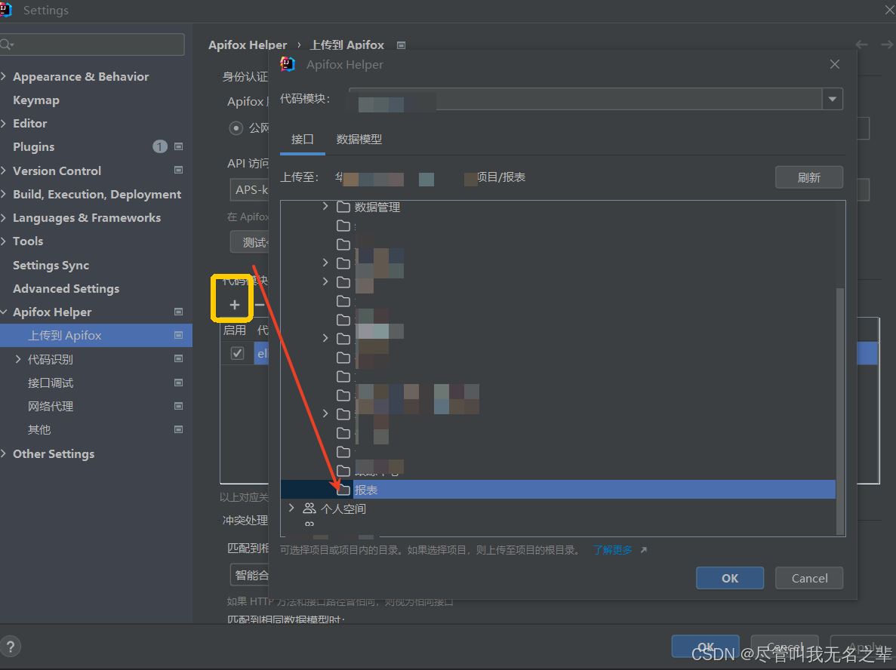896x670 pixels.
Task: Select 上传到 Apifox in sidebar
Action: point(96,335)
